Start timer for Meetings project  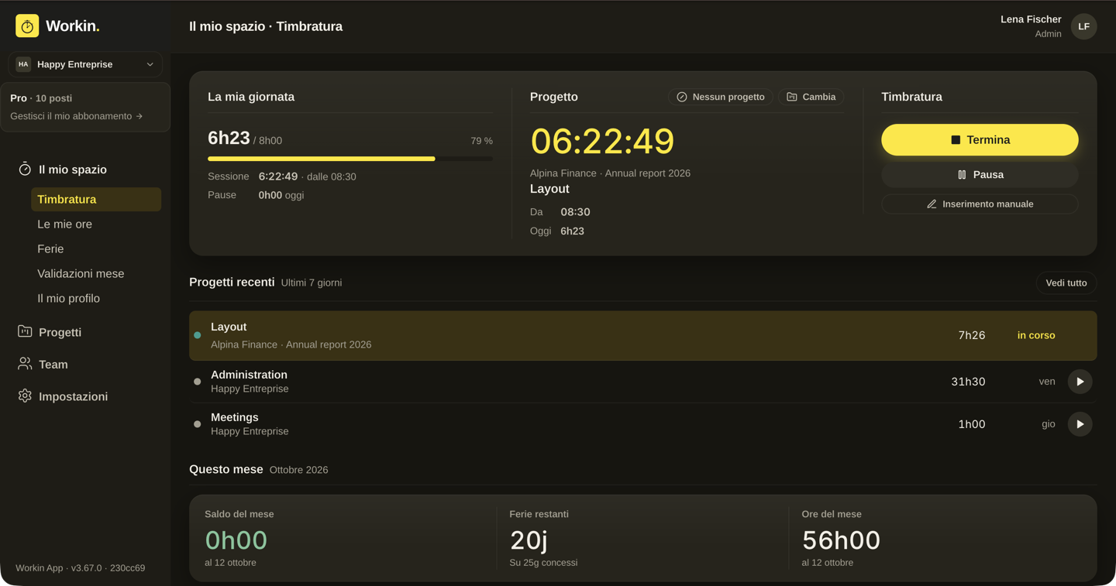[x=1080, y=424]
